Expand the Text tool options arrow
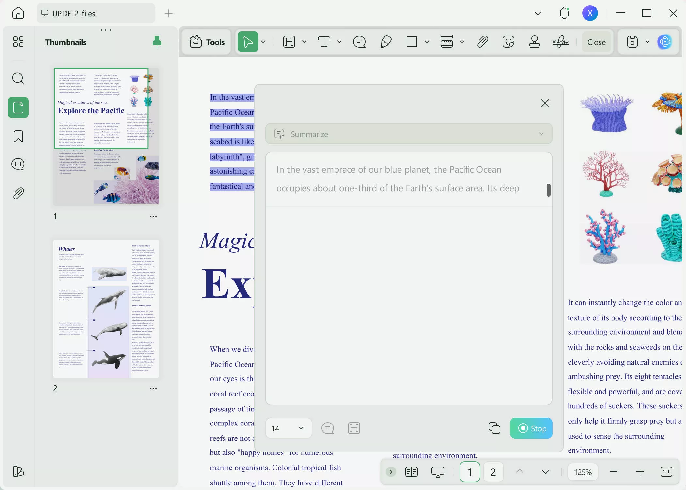 pos(339,42)
